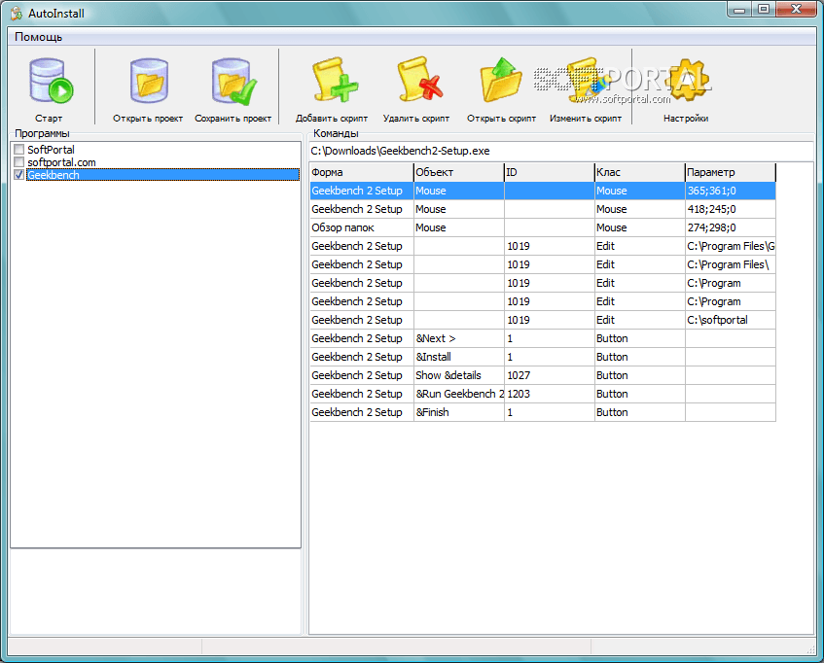
Task: Select Geekbench in the programs list
Action: click(162, 175)
